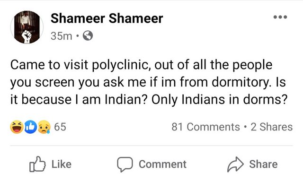Tap the Like button label
Screen dimensions: 303x182
(62, 164)
